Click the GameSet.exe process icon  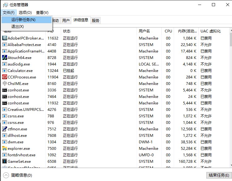tap(5, 161)
